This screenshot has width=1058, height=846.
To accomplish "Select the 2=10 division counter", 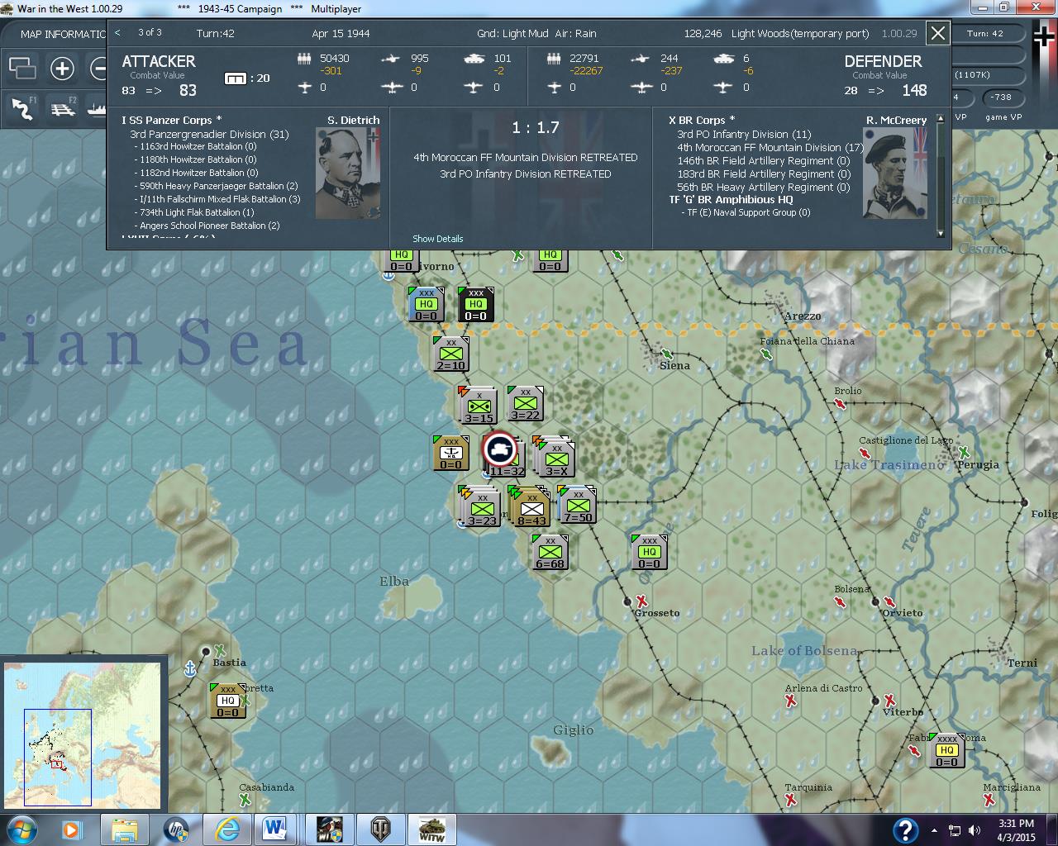I will [x=451, y=354].
